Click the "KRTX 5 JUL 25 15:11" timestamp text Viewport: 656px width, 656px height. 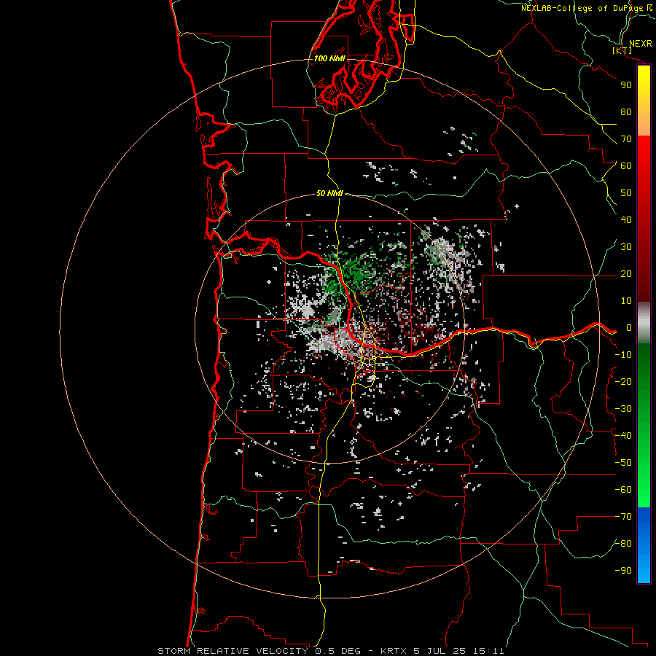442,651
